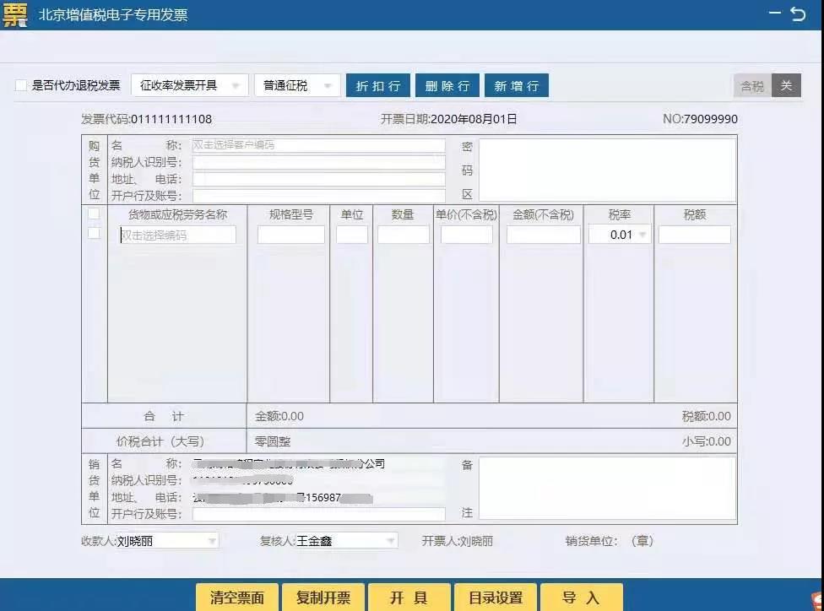Enable the 是否代办退税发票 checkbox

coord(20,85)
